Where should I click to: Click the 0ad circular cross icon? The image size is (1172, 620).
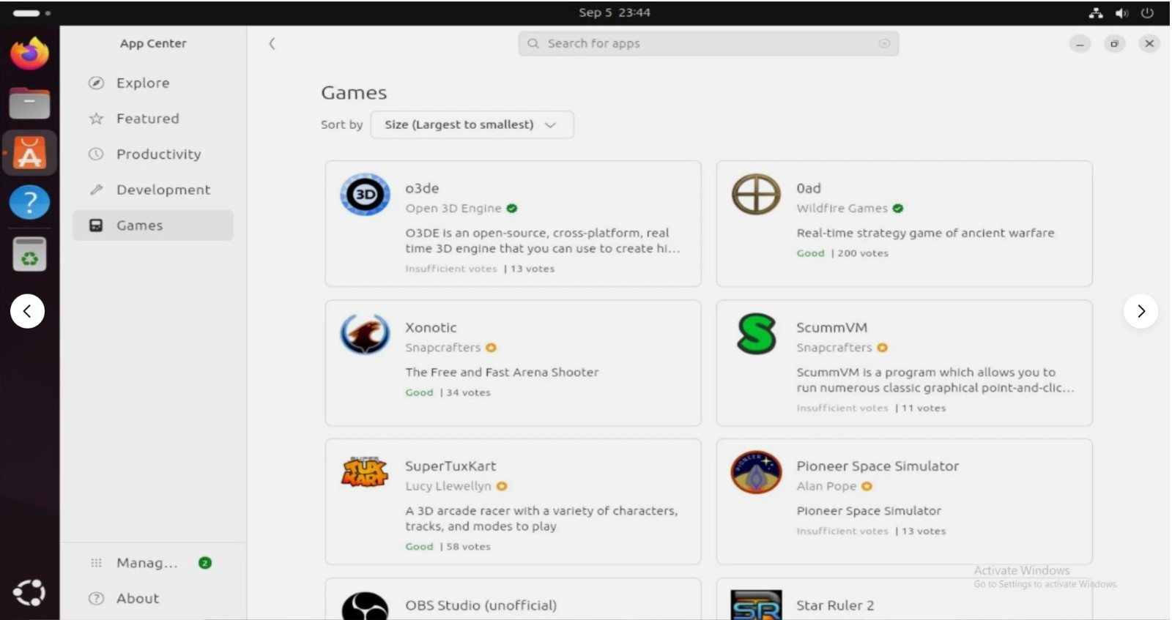pos(756,195)
